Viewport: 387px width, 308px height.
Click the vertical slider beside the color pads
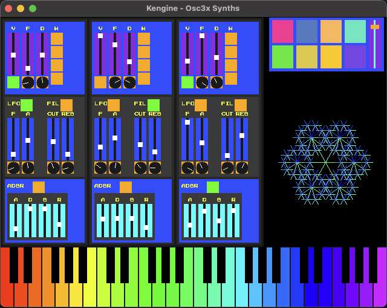click(375, 44)
